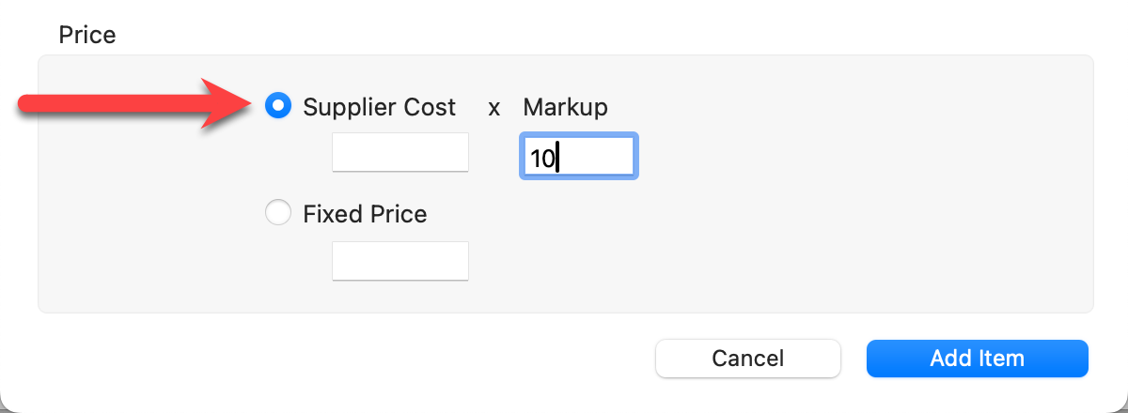Click the Supplier Cost label text
The image size is (1128, 413).
(379, 107)
